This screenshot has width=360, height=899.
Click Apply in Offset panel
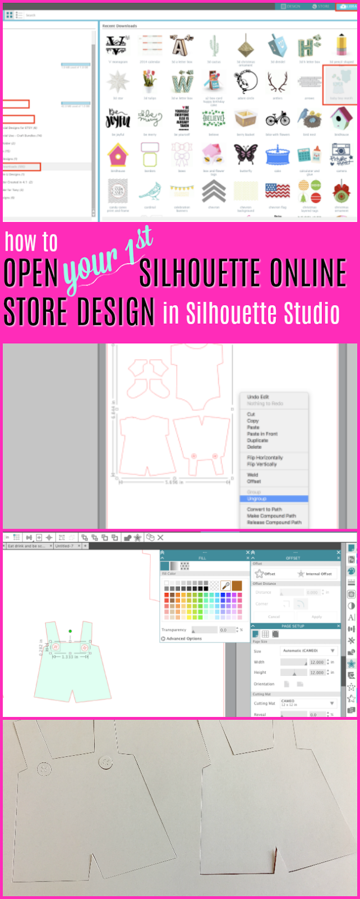[317, 616]
